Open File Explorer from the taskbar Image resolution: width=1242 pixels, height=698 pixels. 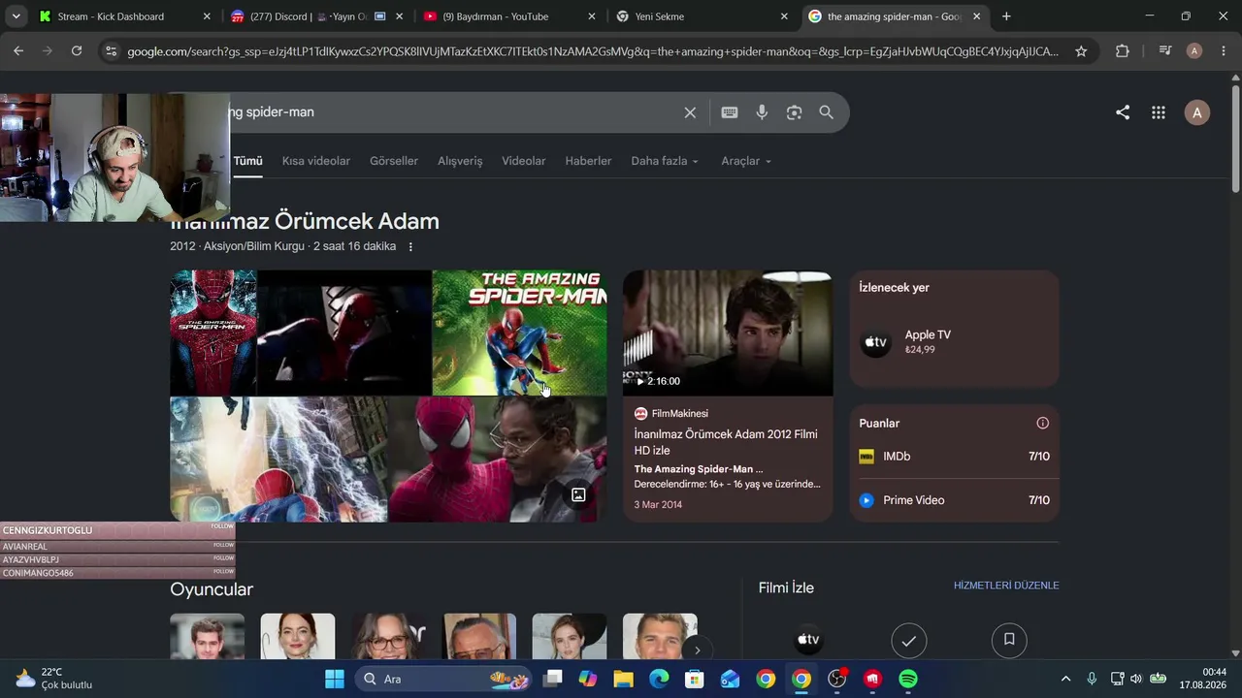tap(623, 680)
